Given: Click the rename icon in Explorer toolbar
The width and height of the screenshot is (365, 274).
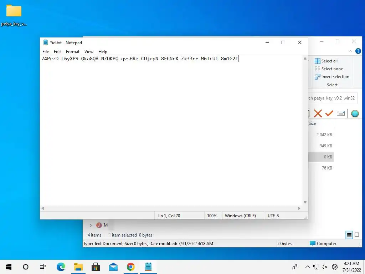Looking at the screenshot, I should click(340, 113).
